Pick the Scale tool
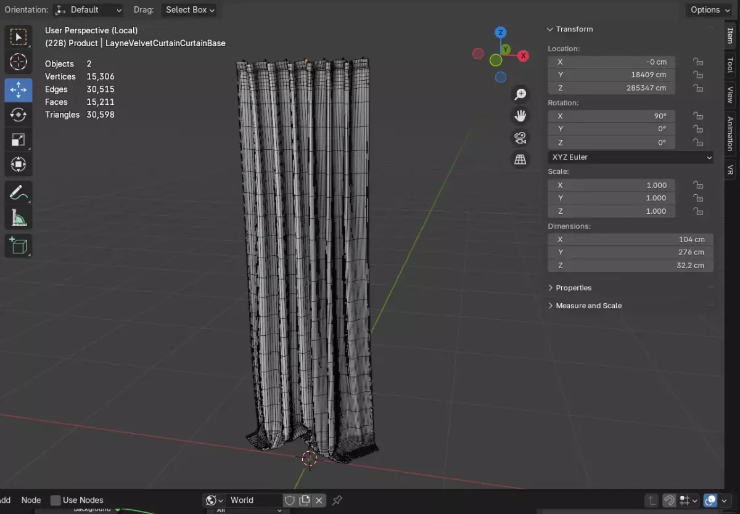Viewport: 740px width, 514px height. point(18,140)
